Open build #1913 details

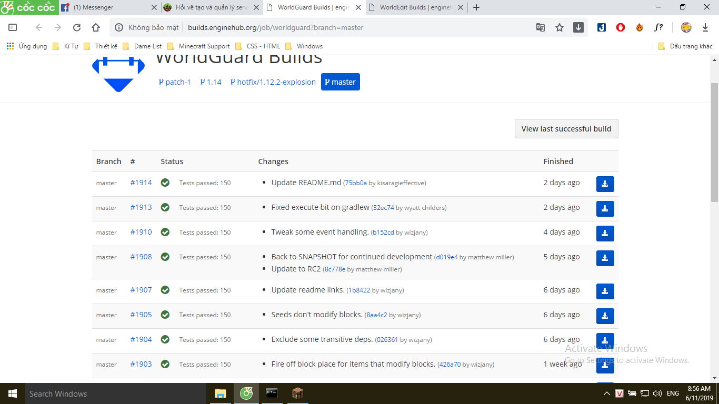pyautogui.click(x=141, y=207)
